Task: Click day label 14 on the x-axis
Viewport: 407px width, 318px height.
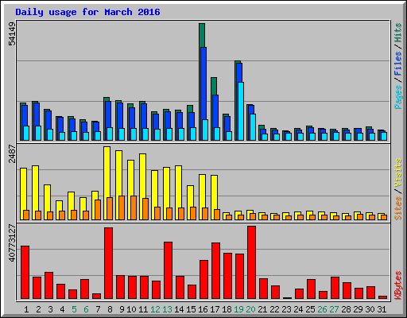Action: tap(179, 309)
